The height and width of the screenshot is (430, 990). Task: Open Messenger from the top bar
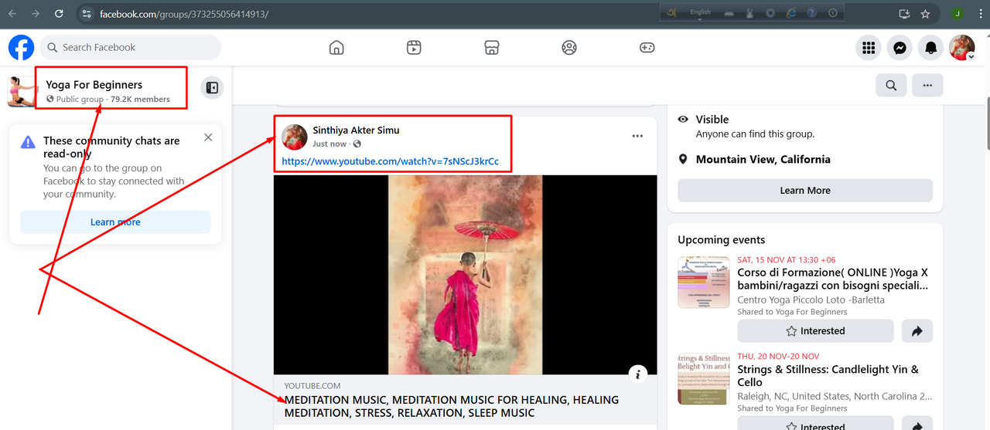click(x=900, y=47)
